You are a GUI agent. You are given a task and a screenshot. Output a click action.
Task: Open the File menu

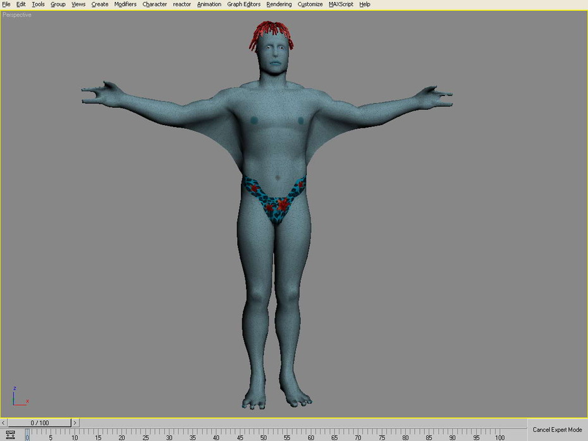6,4
